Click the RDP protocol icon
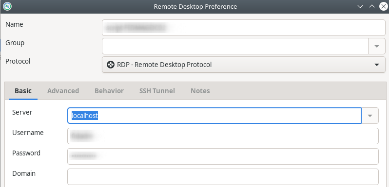 (109, 65)
